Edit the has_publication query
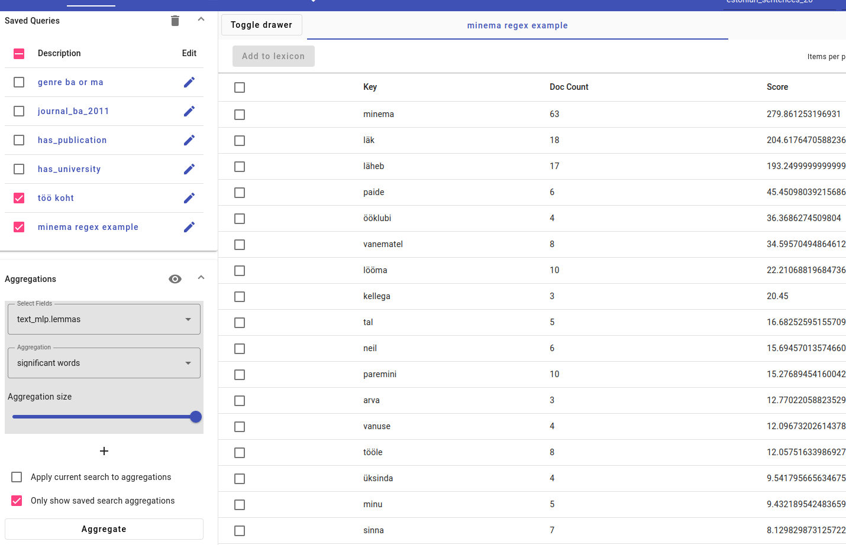The image size is (846, 545). point(189,140)
